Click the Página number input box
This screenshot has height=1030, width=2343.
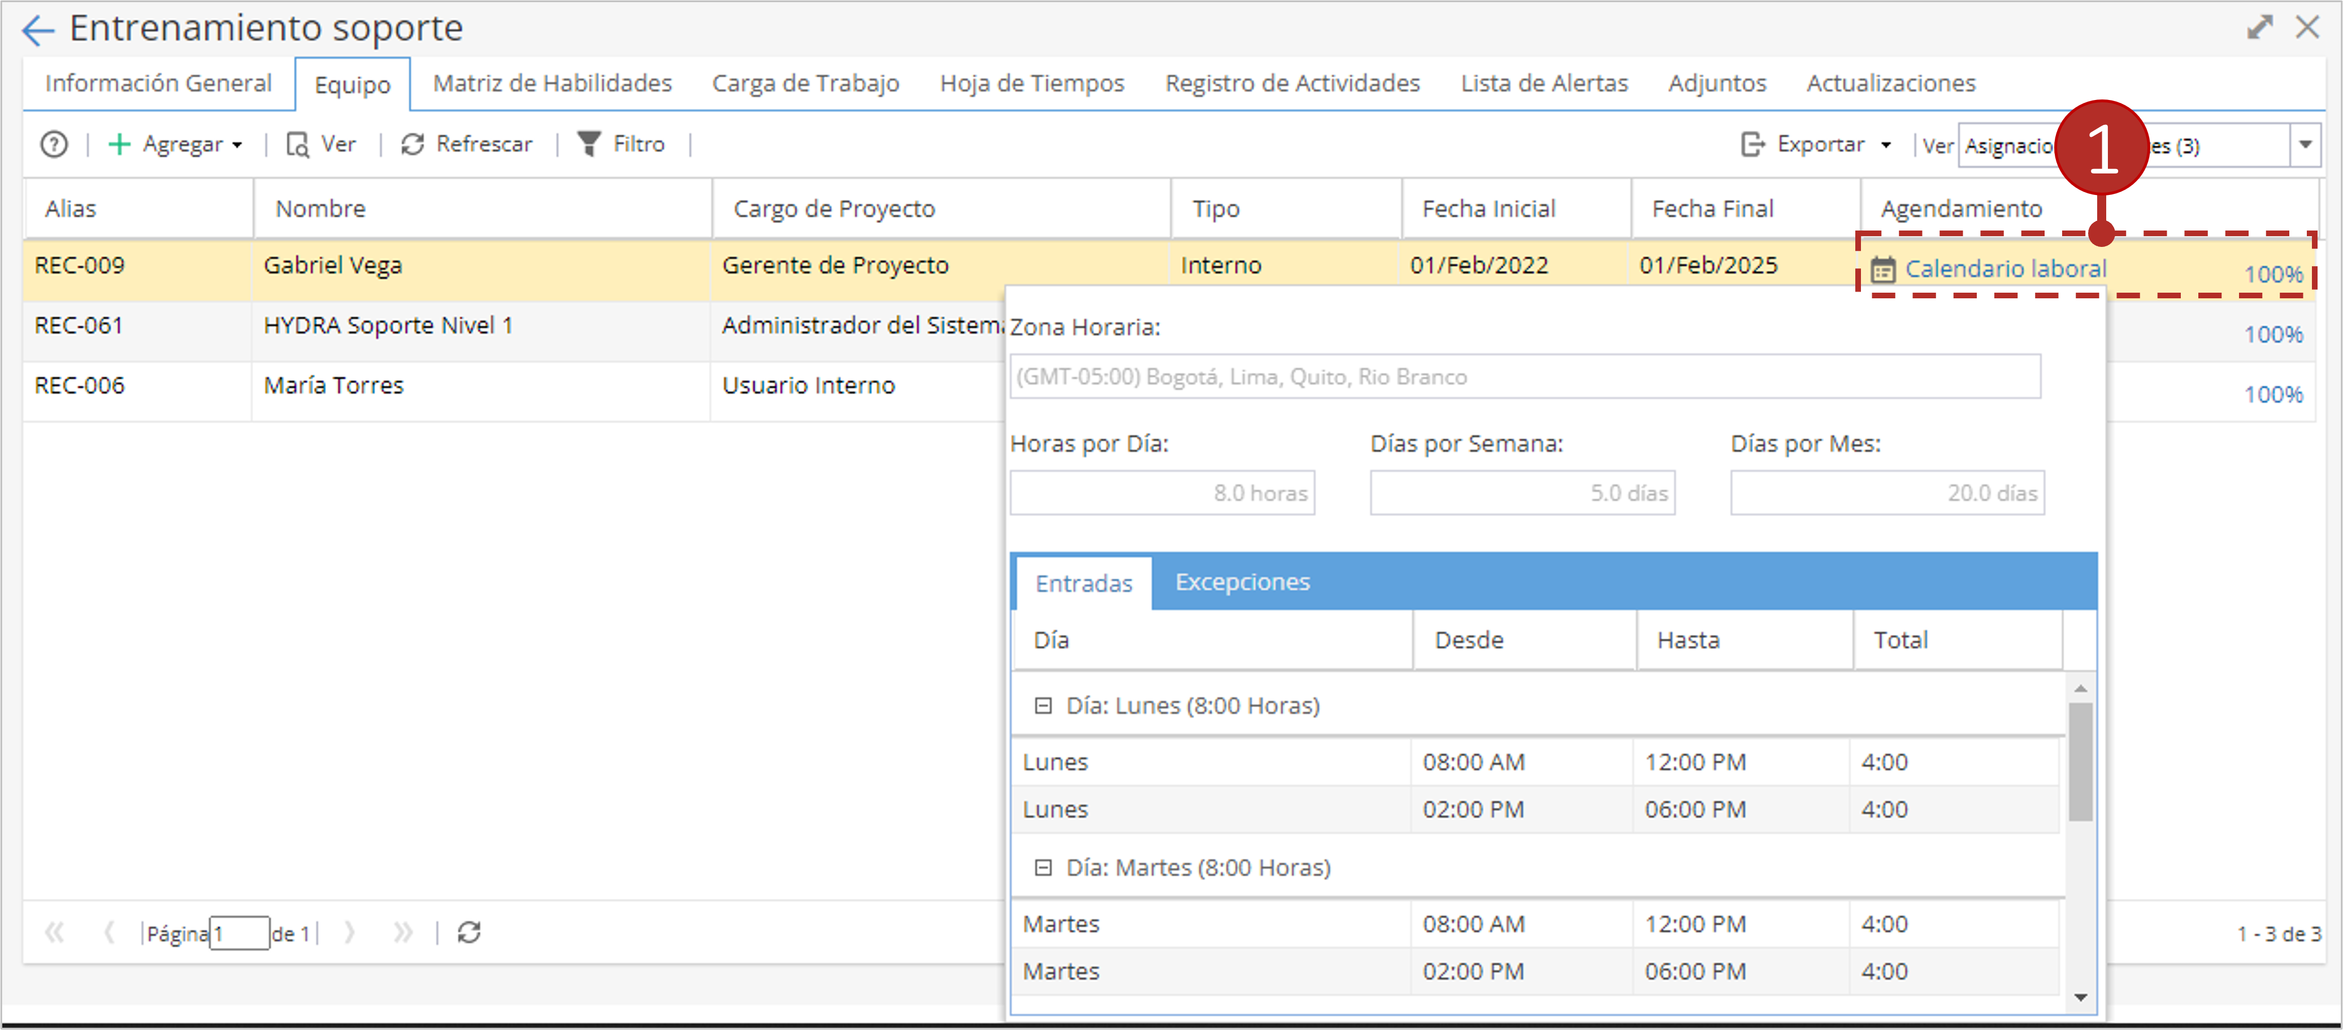(x=239, y=933)
